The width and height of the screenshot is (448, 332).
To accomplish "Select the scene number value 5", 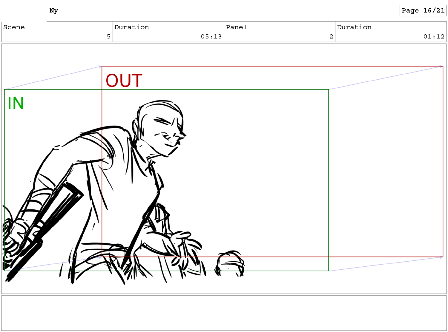I will (x=109, y=36).
